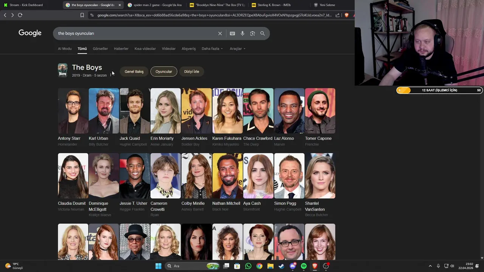Open Microsoft Store from taskbar
484x272 pixels.
pos(237,266)
